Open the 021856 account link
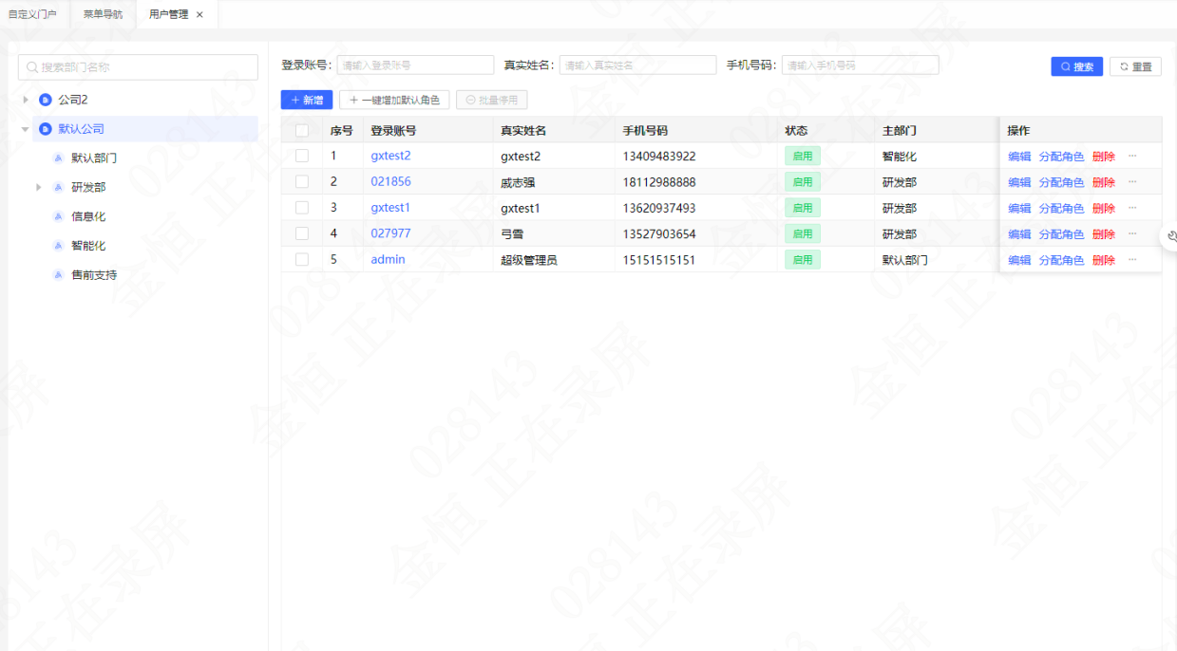1177x651 pixels. [x=390, y=181]
